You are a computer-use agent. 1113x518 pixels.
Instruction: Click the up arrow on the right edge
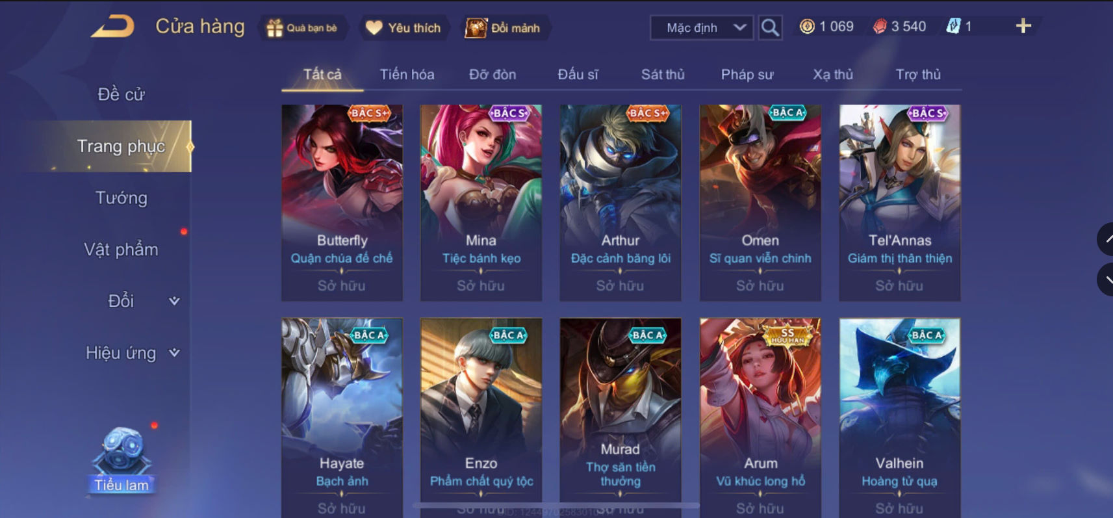(1107, 239)
